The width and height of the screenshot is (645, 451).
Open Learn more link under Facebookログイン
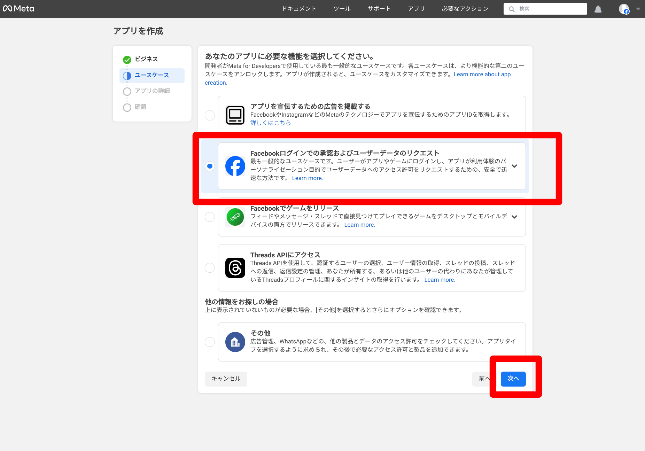click(308, 178)
